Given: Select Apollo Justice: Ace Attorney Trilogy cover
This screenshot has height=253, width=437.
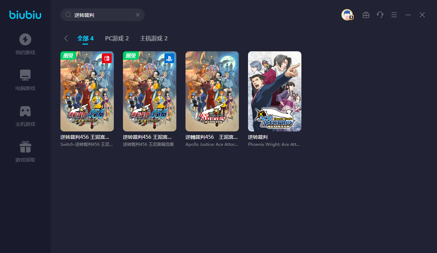Looking at the screenshot, I should [x=212, y=91].
